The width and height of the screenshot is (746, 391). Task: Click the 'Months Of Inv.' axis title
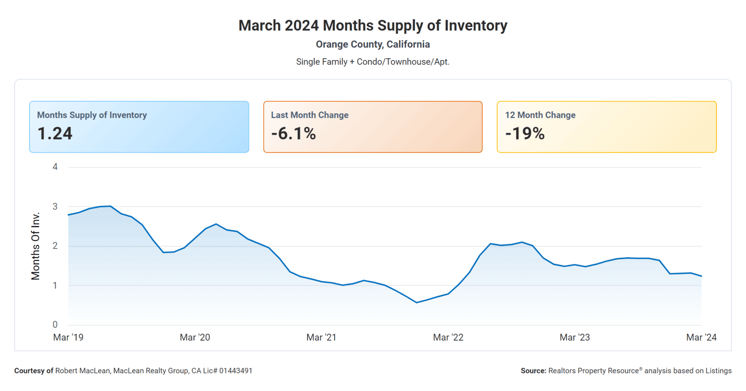pos(35,246)
